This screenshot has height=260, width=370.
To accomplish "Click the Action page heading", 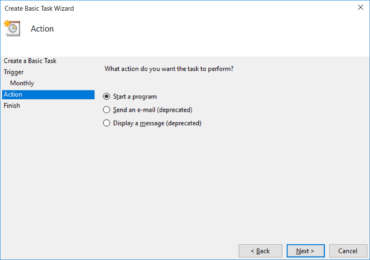I will click(x=42, y=29).
